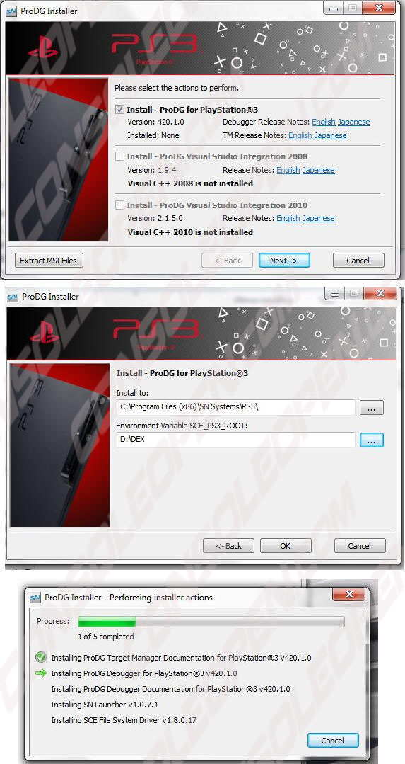
Task: Click the SN icon in second ProDG Installer window
Action: click(x=13, y=296)
